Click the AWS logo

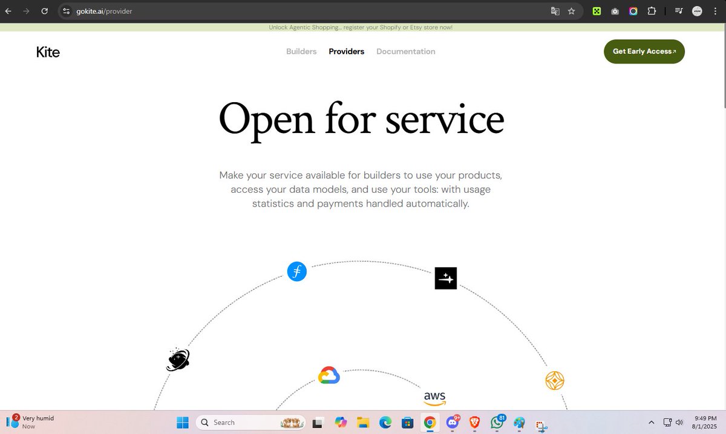click(x=435, y=398)
